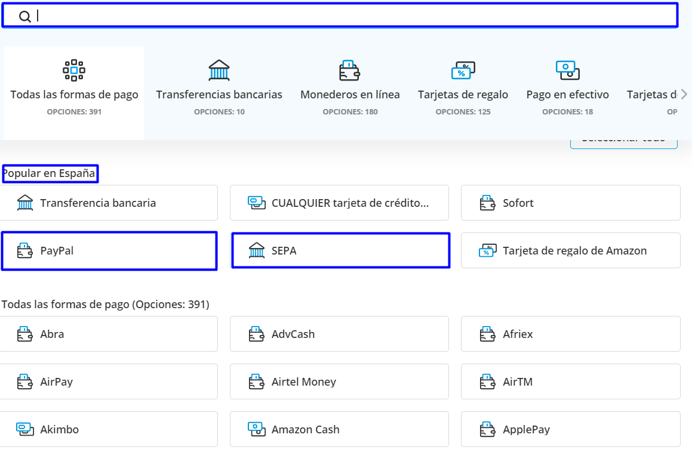Choose Transferencia bancaria payment option
The image size is (692, 453).
[109, 203]
